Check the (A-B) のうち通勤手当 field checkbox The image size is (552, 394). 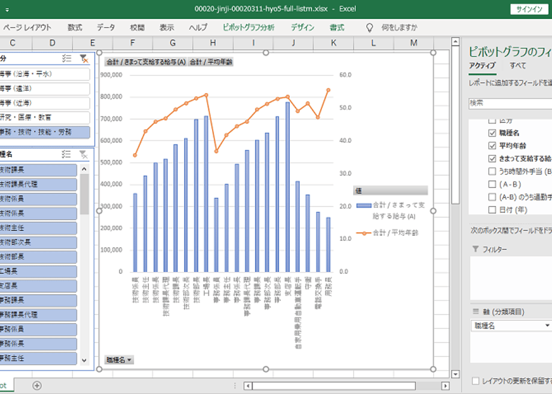(x=492, y=197)
